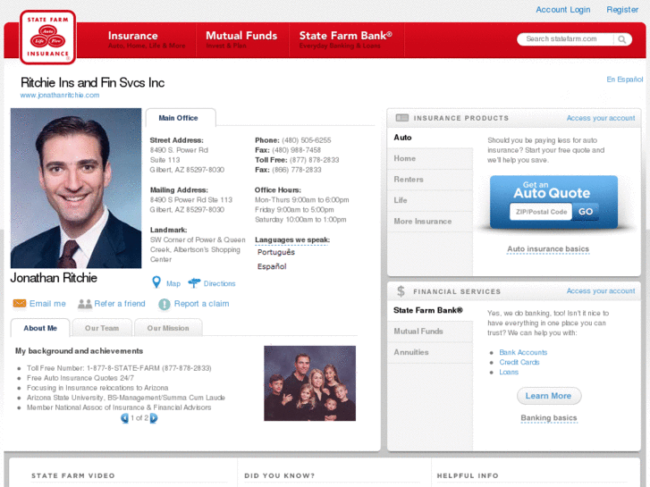Screen dimensions: 650x487
Task: Click the Map text link
Action: click(x=173, y=283)
